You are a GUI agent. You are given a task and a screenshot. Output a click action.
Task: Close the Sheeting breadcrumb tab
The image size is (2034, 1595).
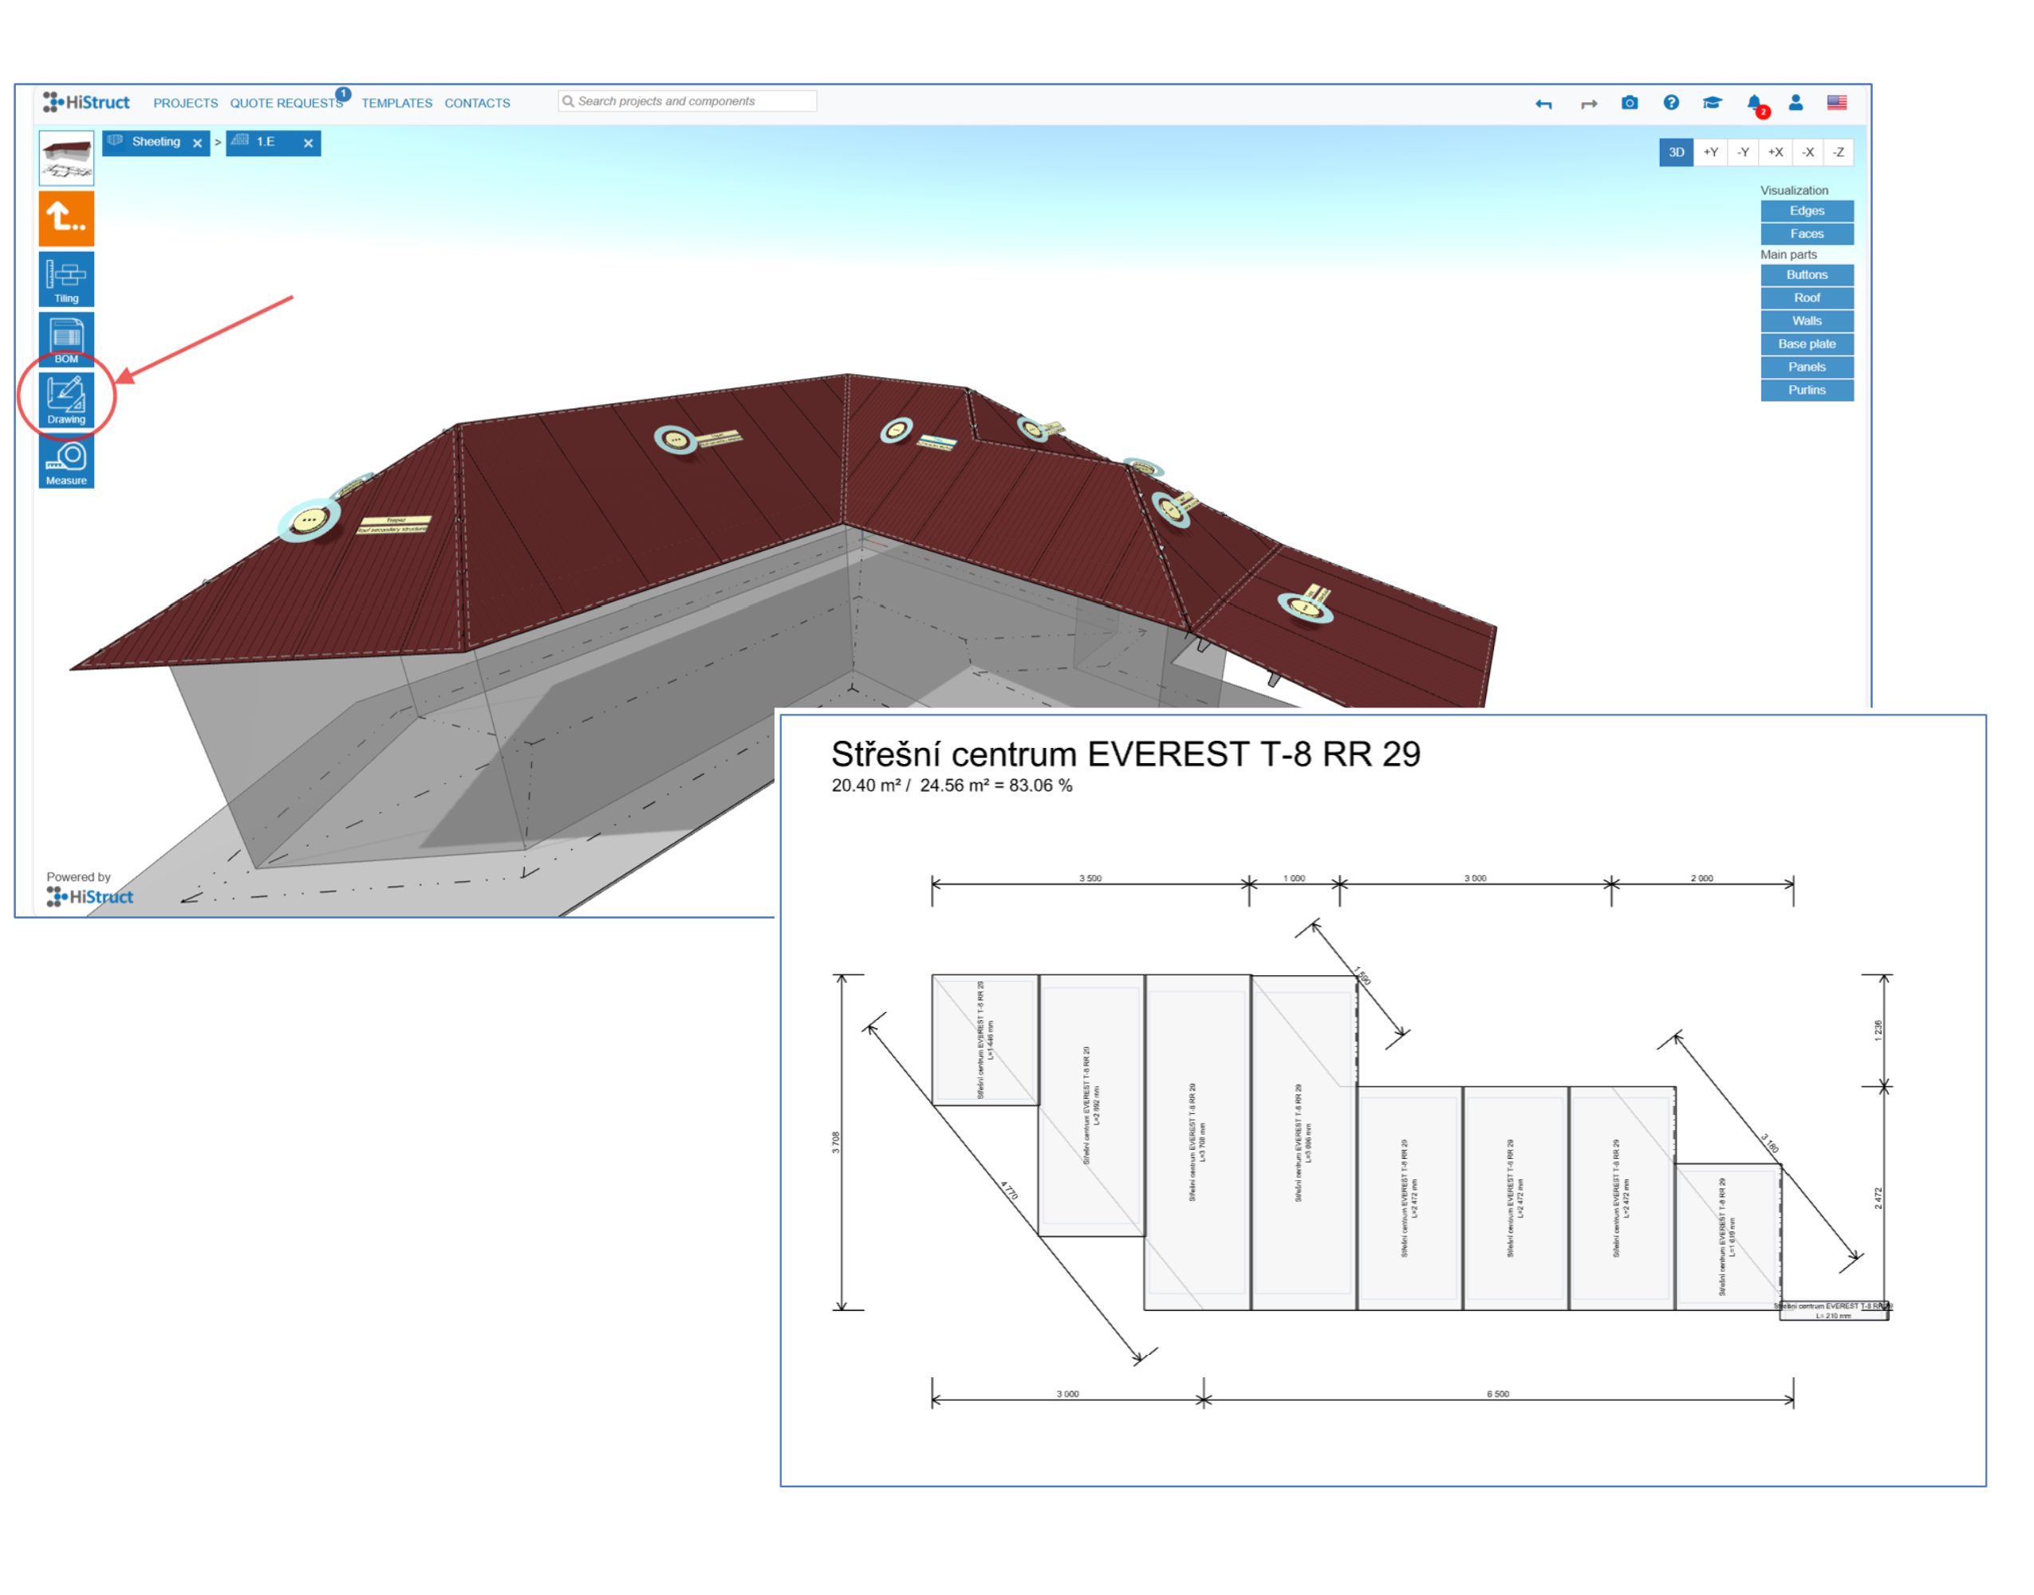197,143
